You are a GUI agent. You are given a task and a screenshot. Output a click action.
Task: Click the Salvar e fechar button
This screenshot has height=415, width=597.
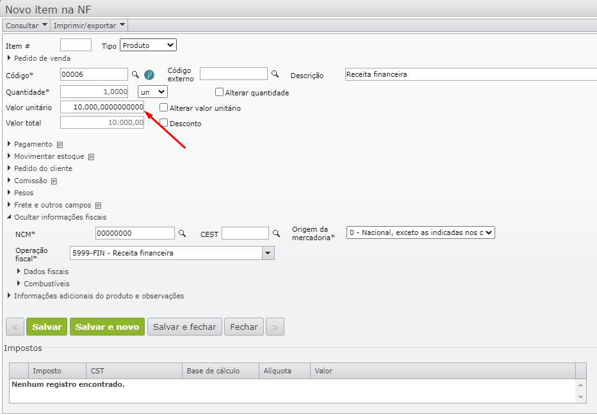tap(184, 327)
